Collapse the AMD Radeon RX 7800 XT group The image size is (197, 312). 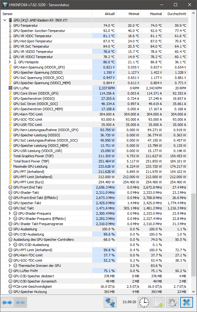[x=5, y=20]
